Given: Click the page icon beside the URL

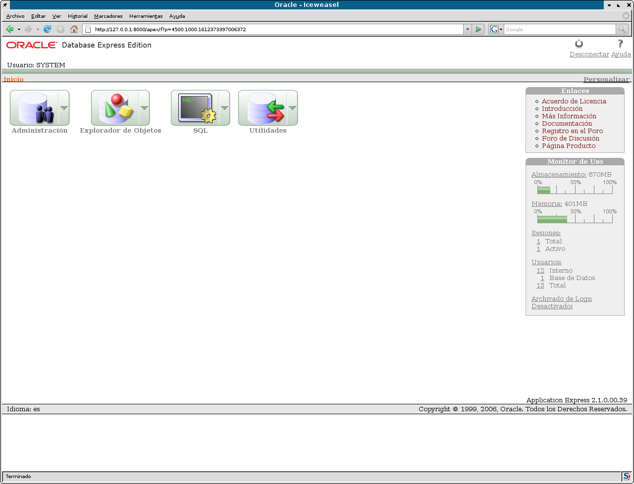Looking at the screenshot, I should click(88, 29).
